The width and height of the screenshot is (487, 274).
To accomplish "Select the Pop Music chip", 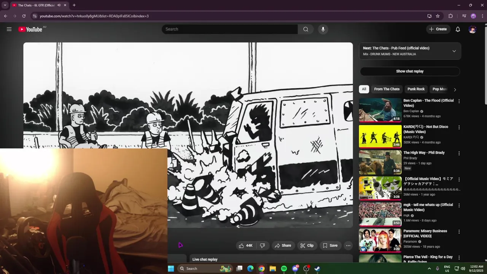I will coord(440,89).
